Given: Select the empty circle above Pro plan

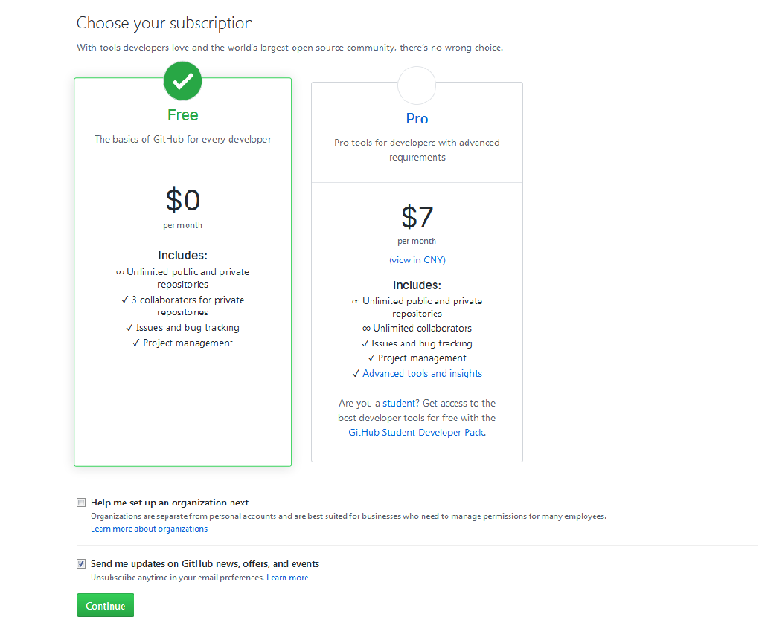Looking at the screenshot, I should click(x=417, y=85).
